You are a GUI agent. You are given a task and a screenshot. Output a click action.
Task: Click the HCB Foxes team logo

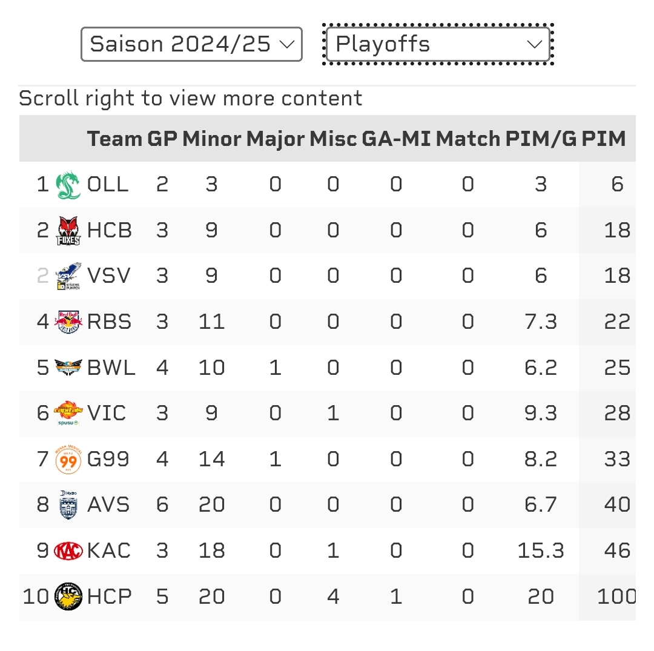click(68, 230)
